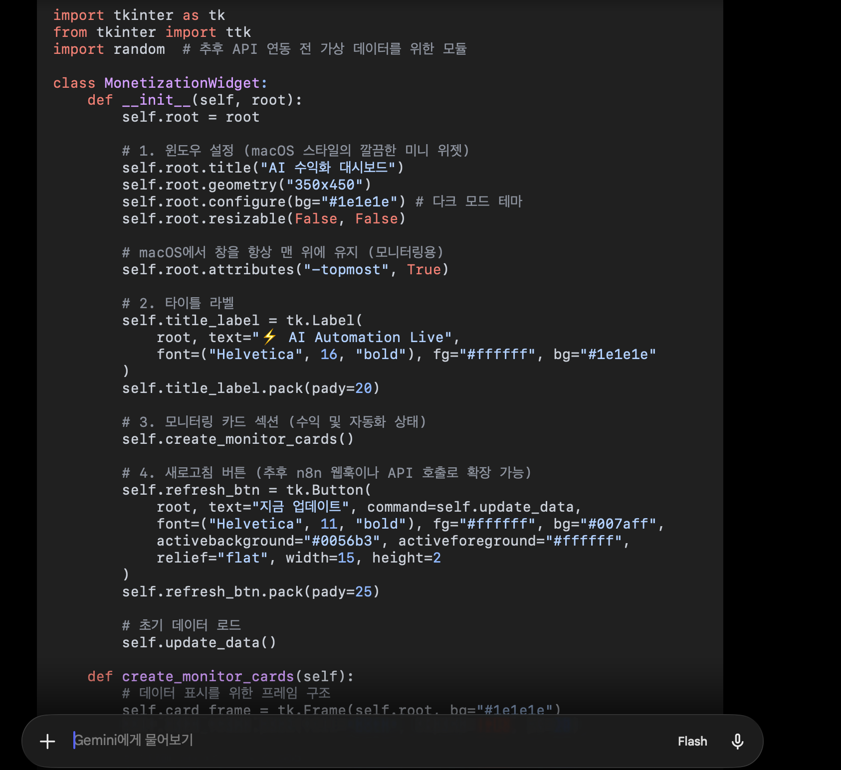Click 'self.refresh_btn = tk.Button(' line
Screen dimensions: 841x770
(247, 490)
